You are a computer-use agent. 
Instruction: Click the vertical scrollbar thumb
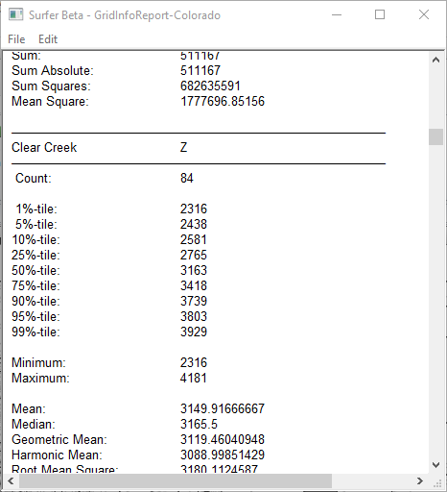[x=435, y=136]
